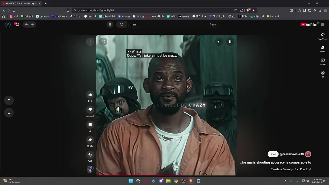Enter fullscreen on the short
The width and height of the screenshot is (329, 185).
coord(103,42)
